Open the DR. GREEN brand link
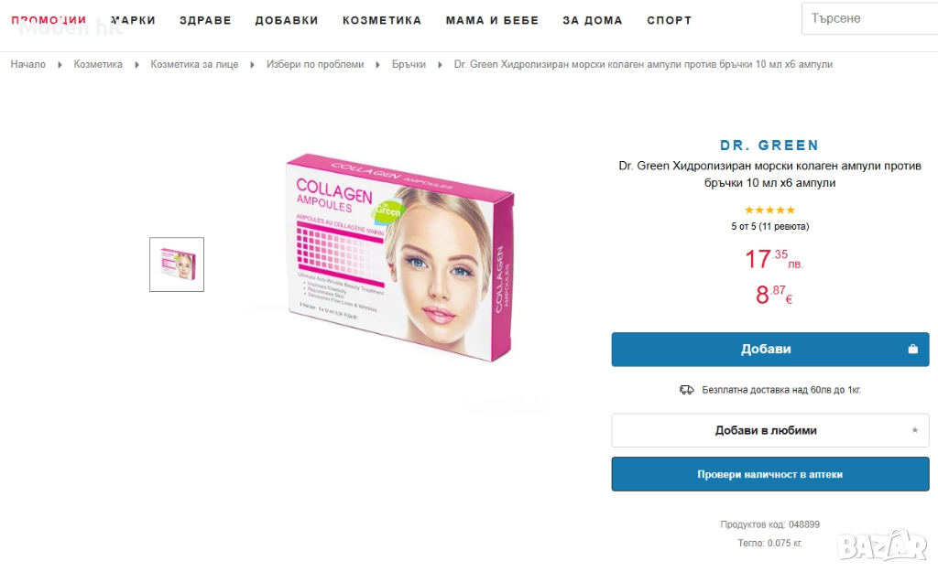This screenshot has width=938, height=572. pyautogui.click(x=769, y=146)
